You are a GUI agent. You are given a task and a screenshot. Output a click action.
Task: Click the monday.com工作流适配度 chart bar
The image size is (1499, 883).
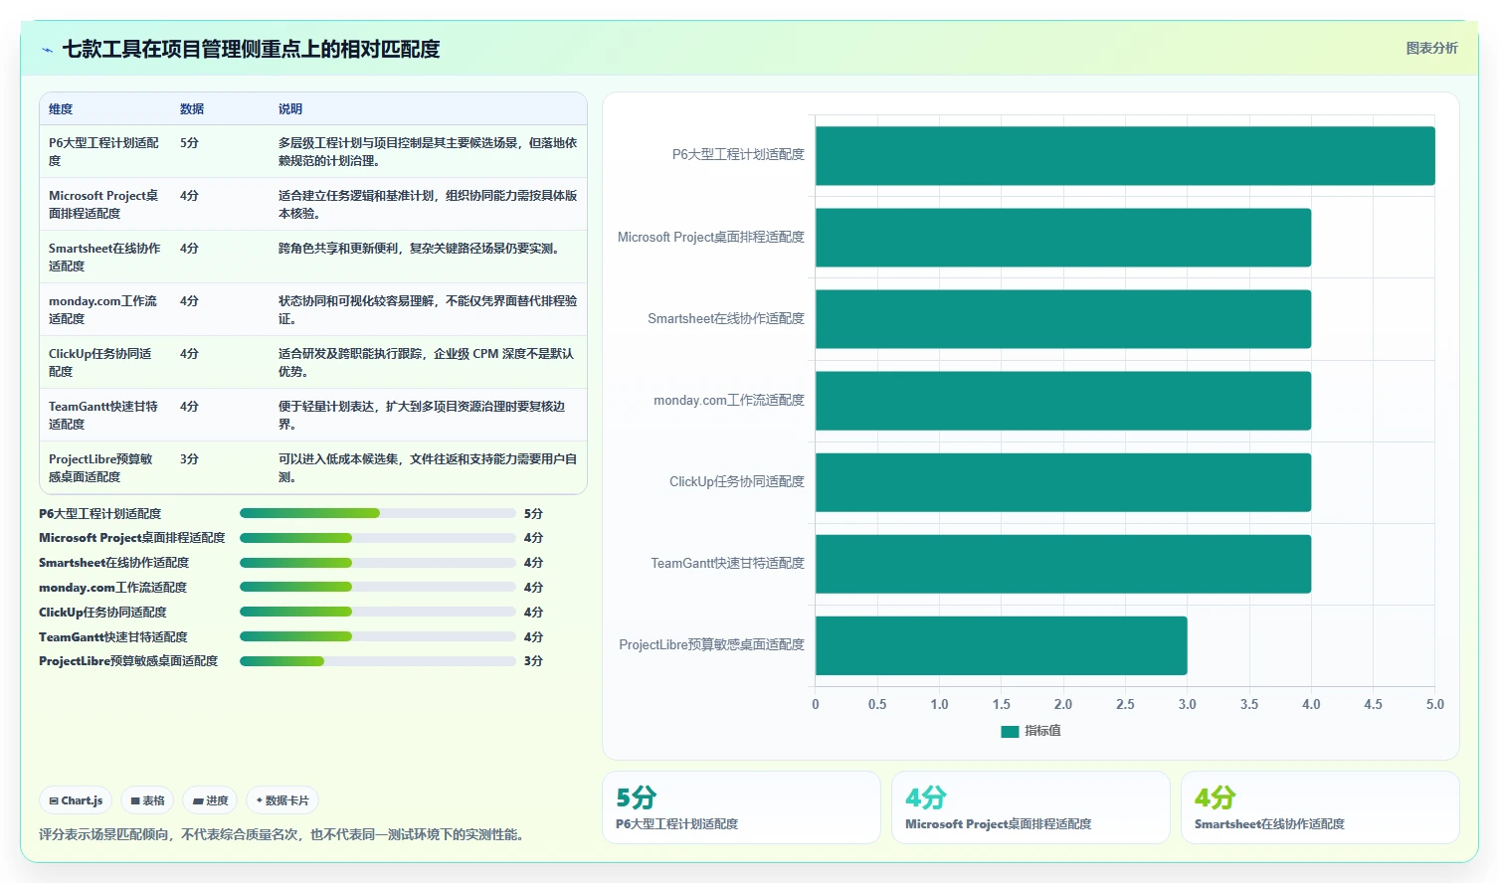point(1063,401)
